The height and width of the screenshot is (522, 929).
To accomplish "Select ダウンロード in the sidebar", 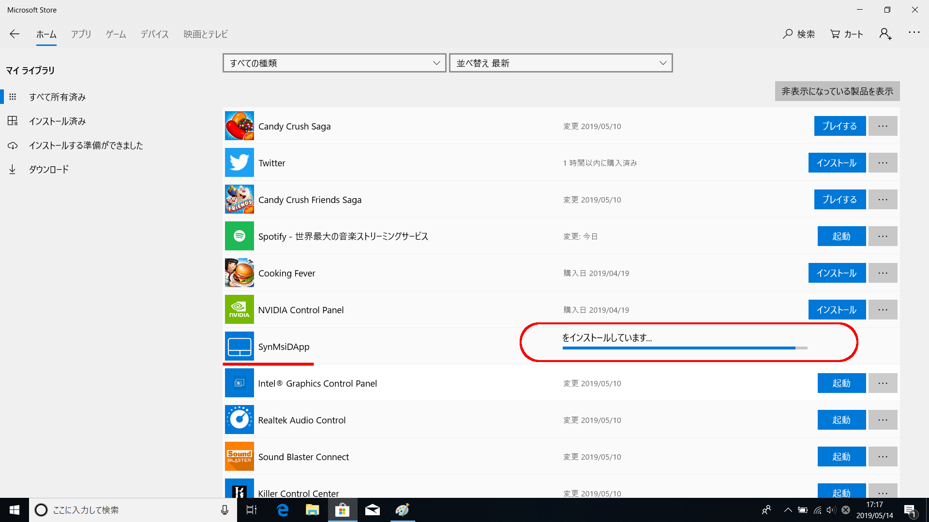I will click(x=48, y=170).
